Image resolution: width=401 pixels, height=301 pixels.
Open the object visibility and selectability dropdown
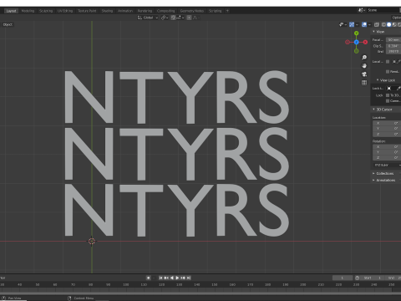click(343, 24)
